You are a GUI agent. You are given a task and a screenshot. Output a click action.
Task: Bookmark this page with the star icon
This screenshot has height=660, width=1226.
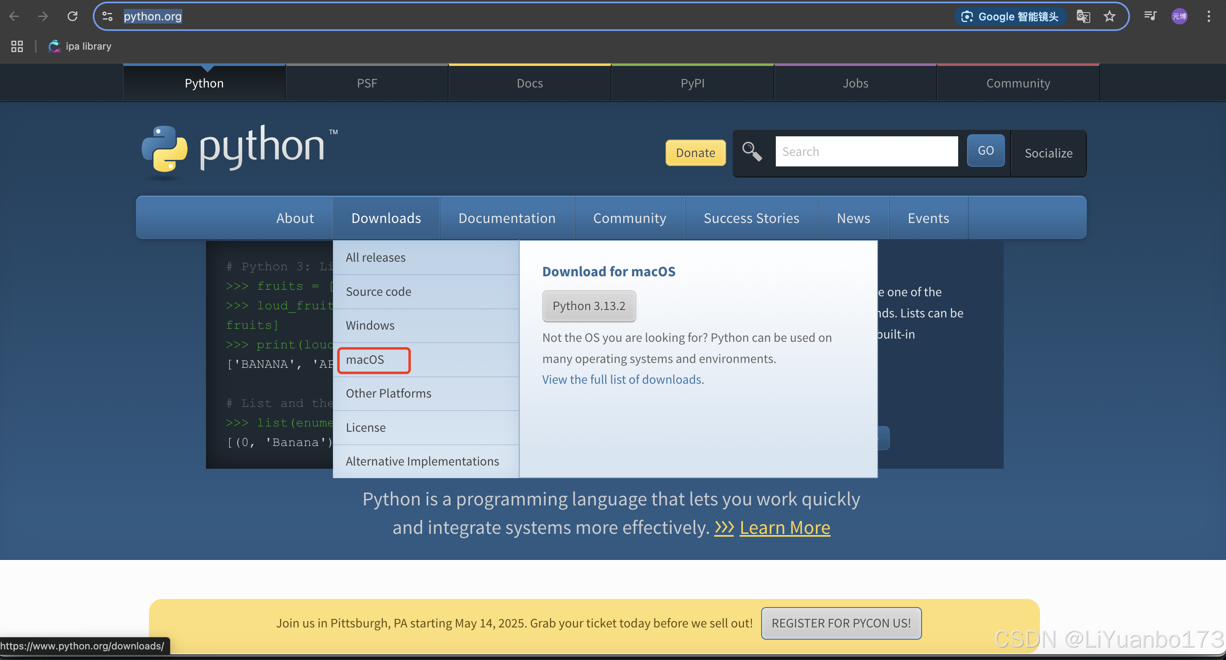(1110, 17)
